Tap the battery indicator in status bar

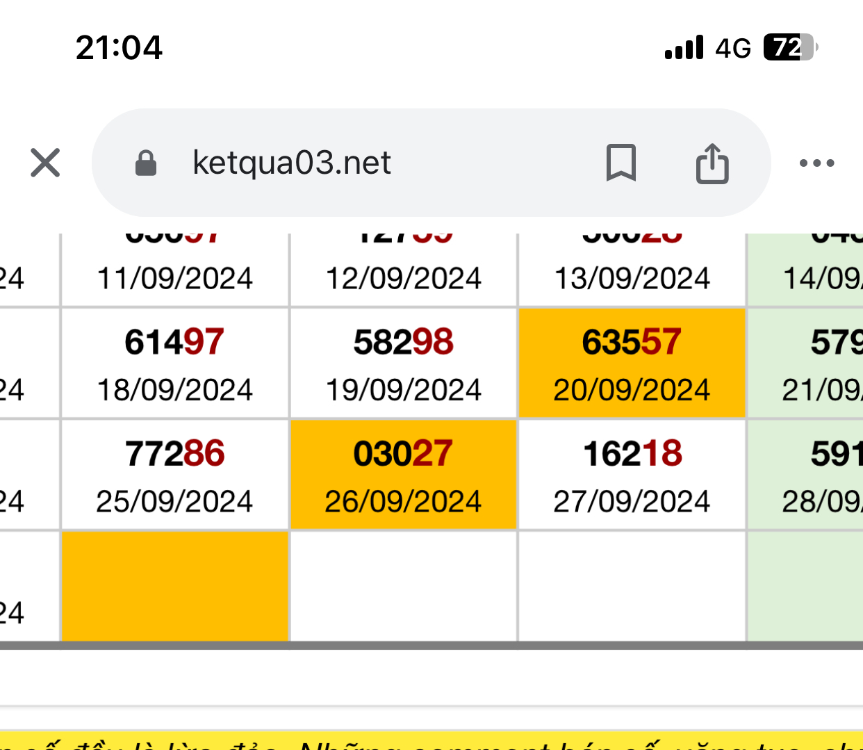(x=790, y=47)
